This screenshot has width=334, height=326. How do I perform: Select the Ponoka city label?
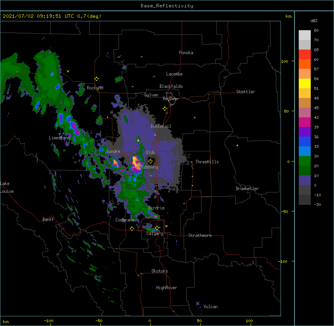186,53
